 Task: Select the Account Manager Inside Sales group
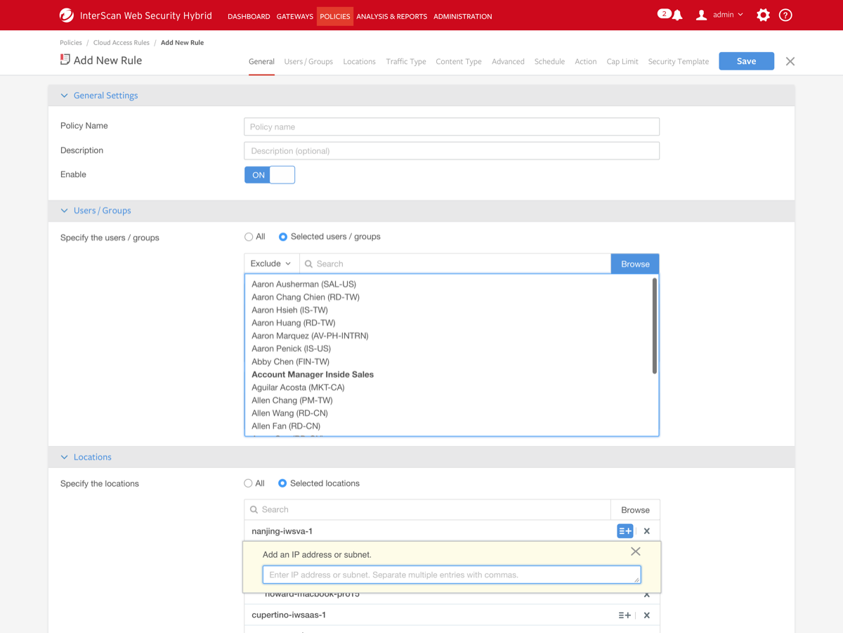pos(313,374)
